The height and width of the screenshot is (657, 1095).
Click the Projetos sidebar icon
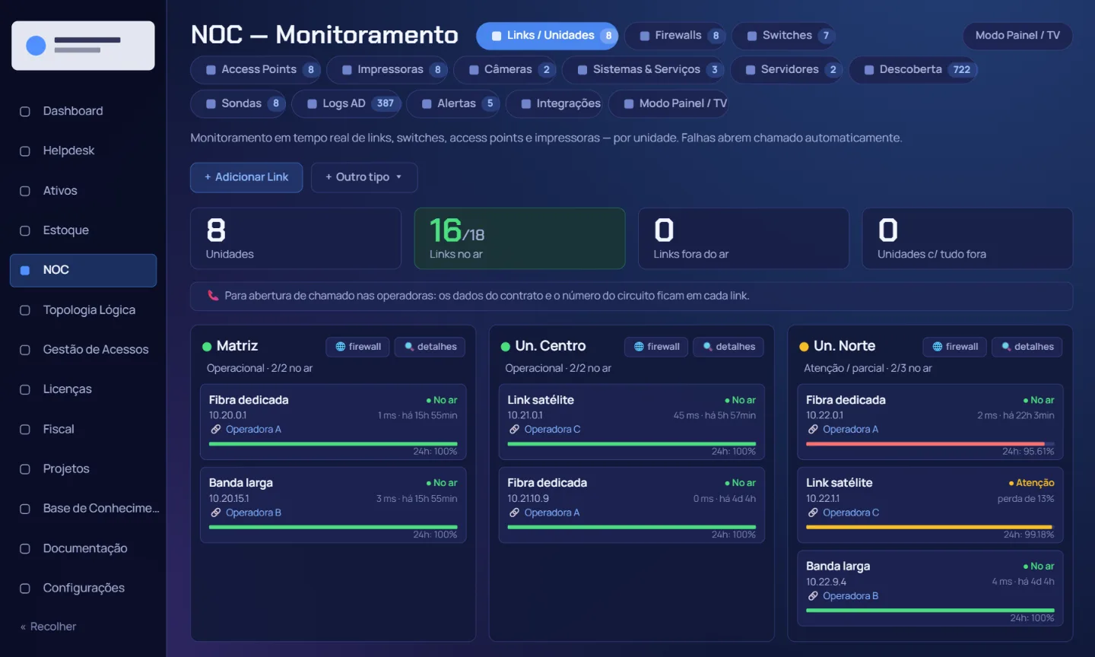click(25, 469)
